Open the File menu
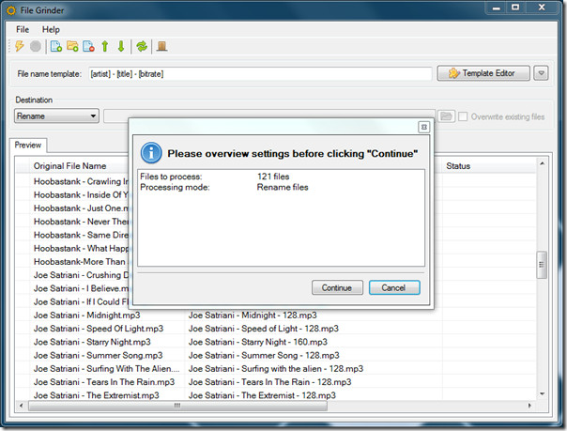 [x=23, y=29]
